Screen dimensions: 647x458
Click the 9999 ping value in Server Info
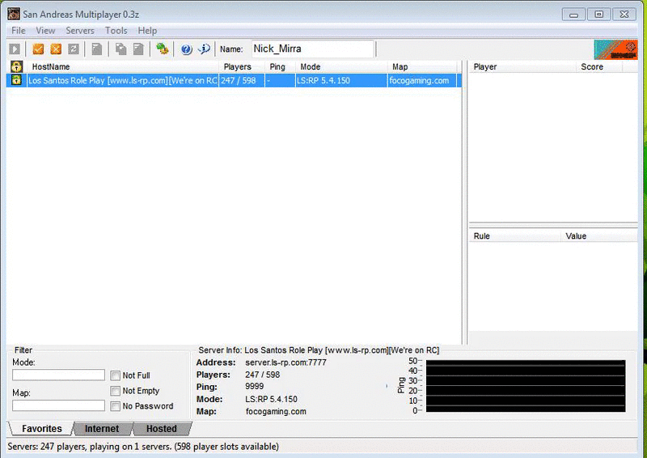254,386
